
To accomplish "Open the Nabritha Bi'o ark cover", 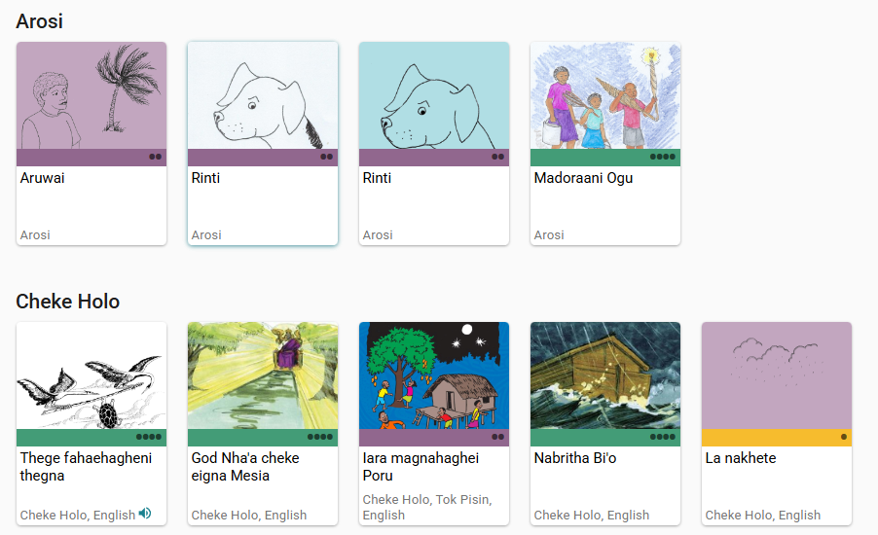I will (x=605, y=375).
